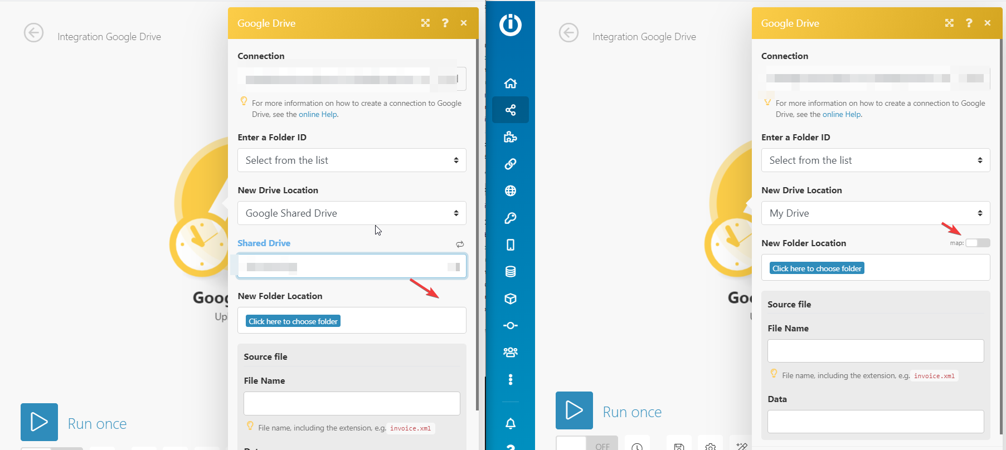Open Data structures cube icon in sidebar
Viewport: 1006px width, 450px height.
click(511, 299)
